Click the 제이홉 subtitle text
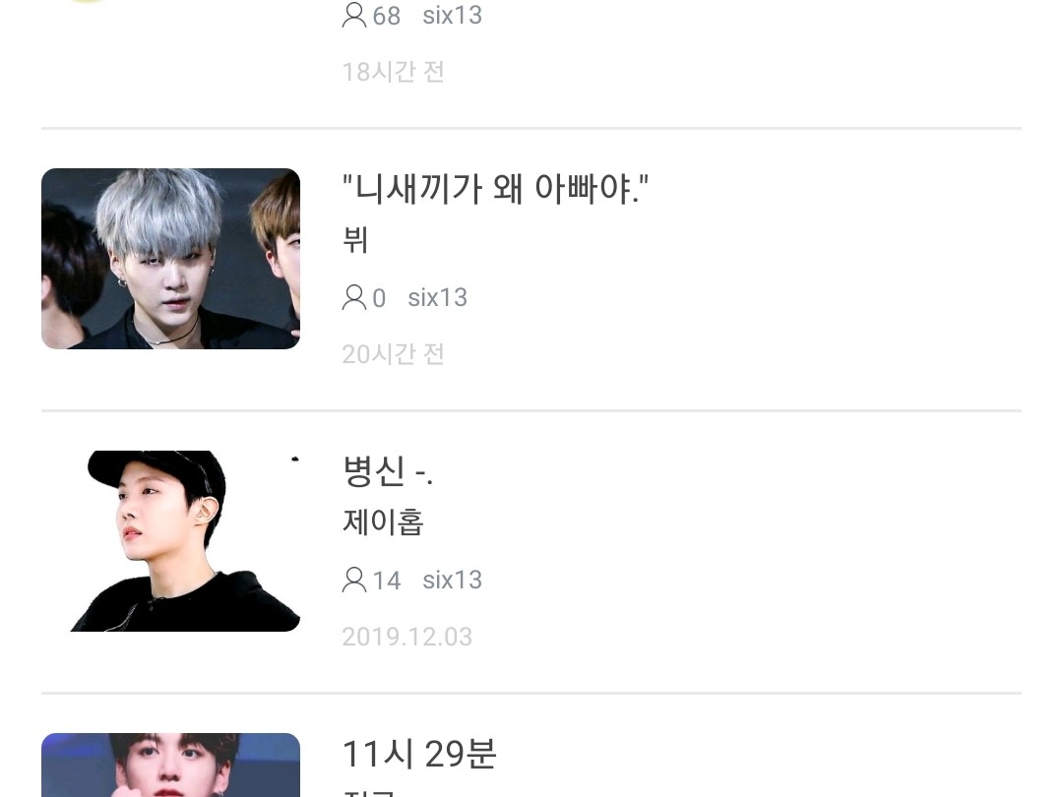Viewport: 1063px width, 797px height. [x=383, y=522]
